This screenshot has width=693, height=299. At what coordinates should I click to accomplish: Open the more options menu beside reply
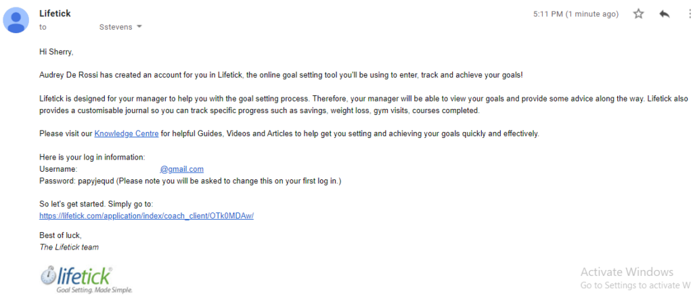point(690,14)
